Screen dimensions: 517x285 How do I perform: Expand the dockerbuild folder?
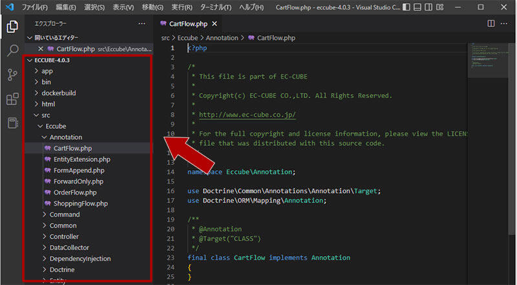pyautogui.click(x=59, y=93)
